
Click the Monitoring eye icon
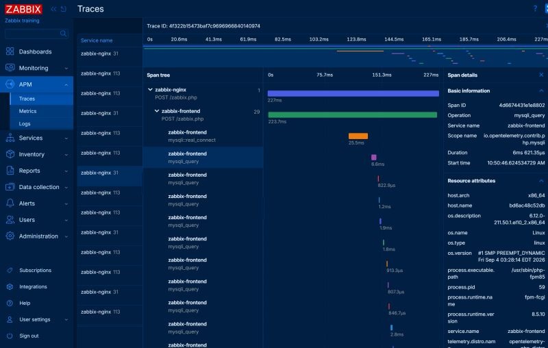[x=10, y=67]
